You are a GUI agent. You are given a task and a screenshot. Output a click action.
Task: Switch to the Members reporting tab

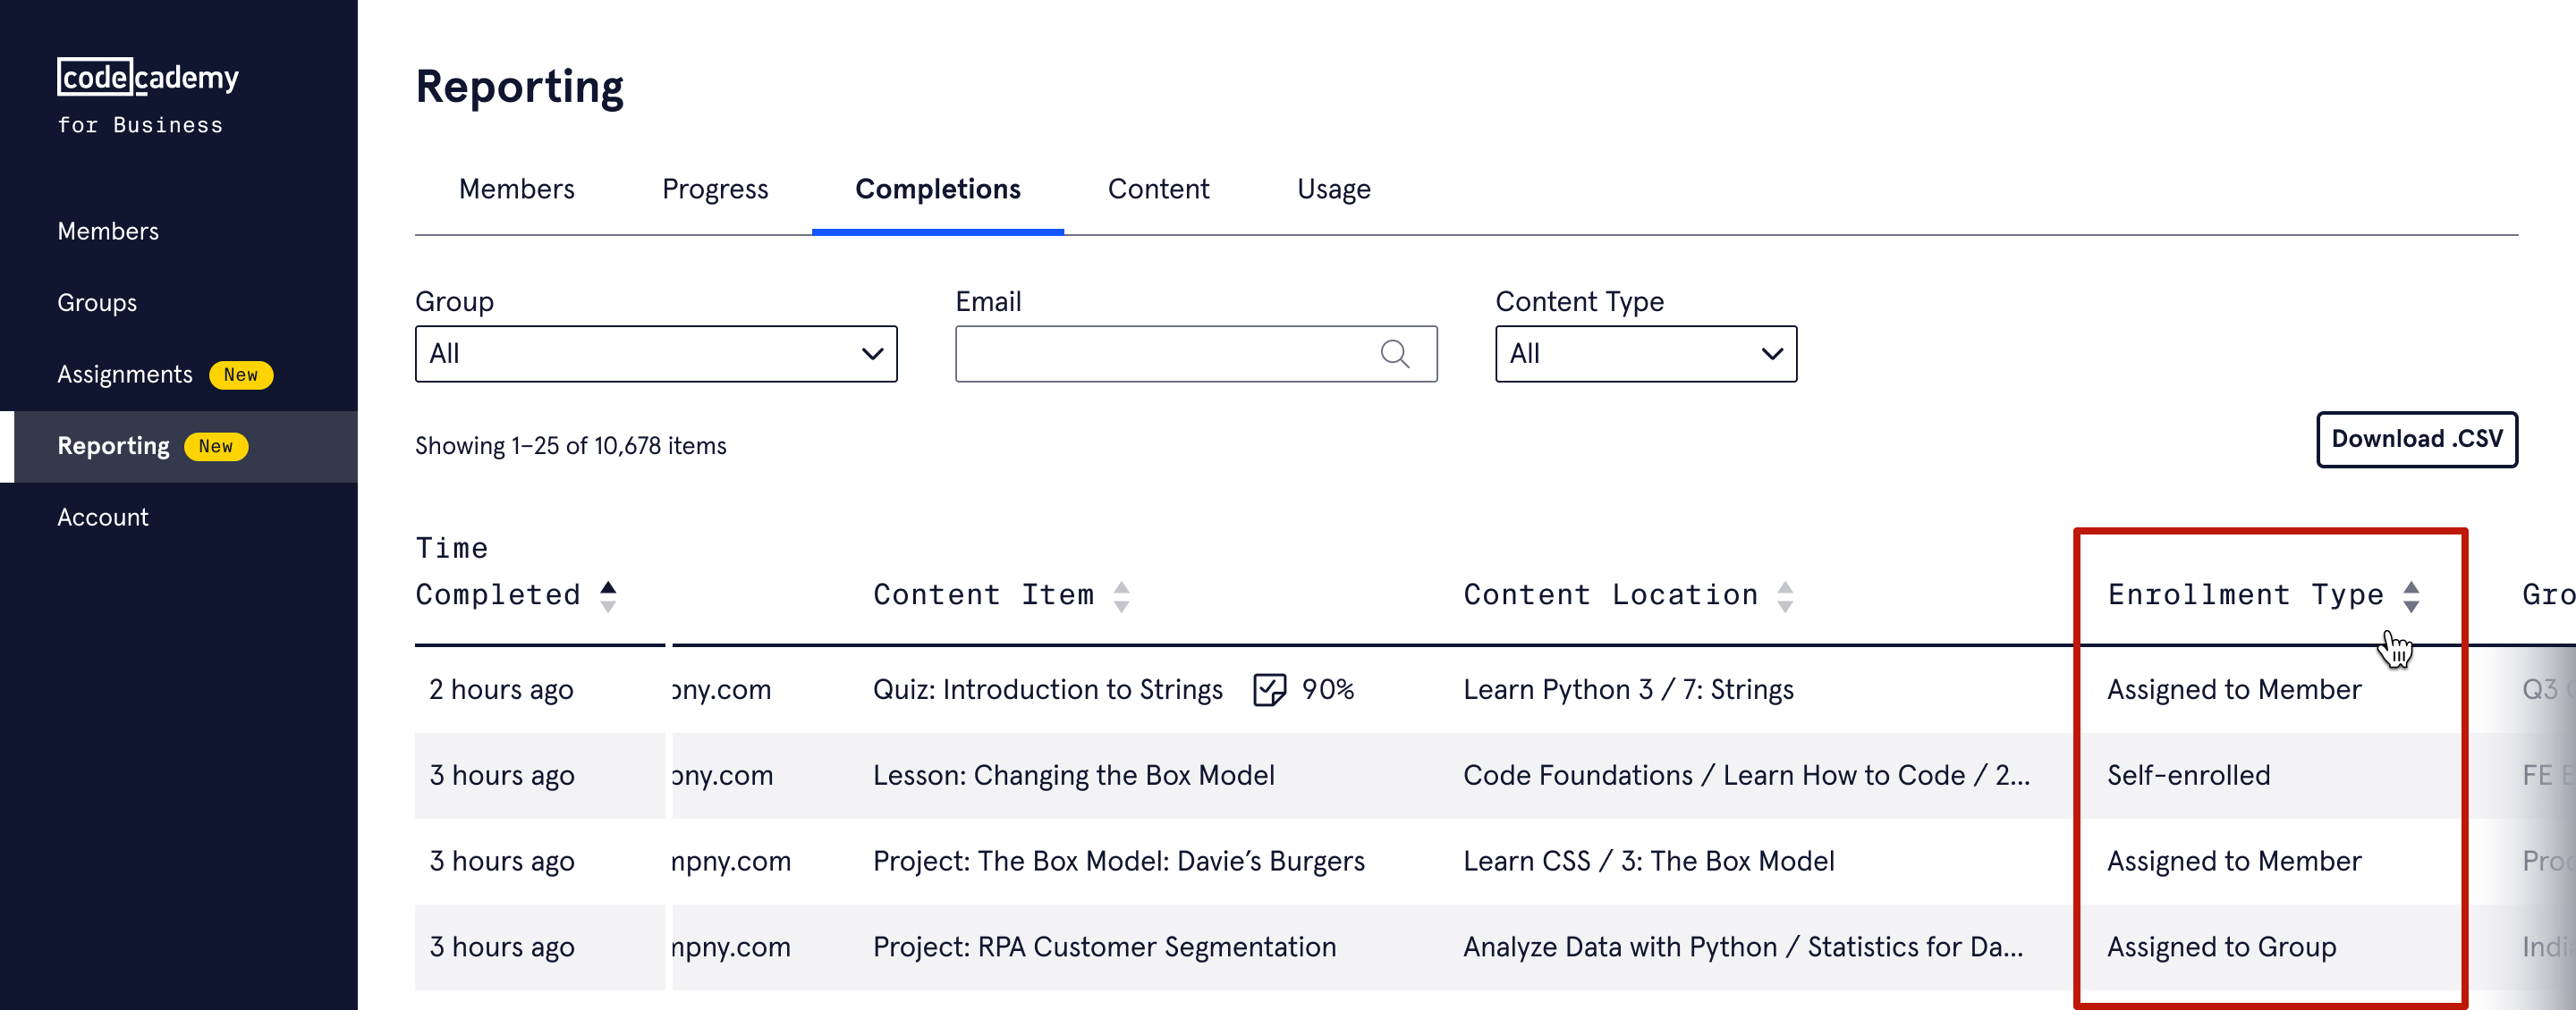(516, 189)
